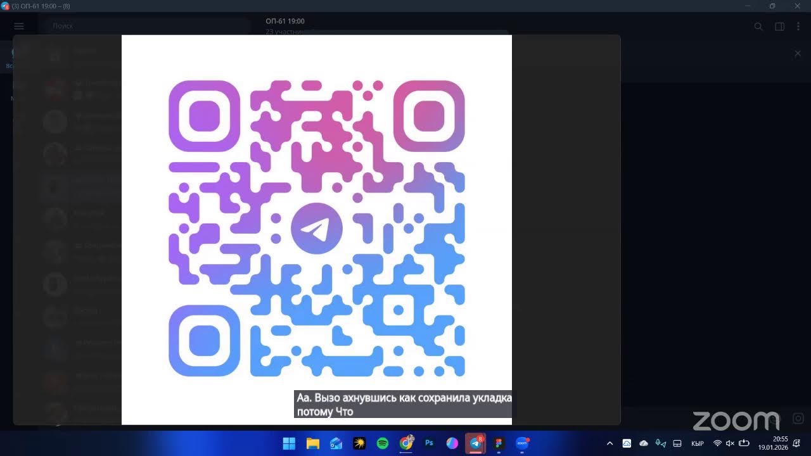
Task: Open the ОП-61 19:00 chat header
Action: tap(285, 26)
